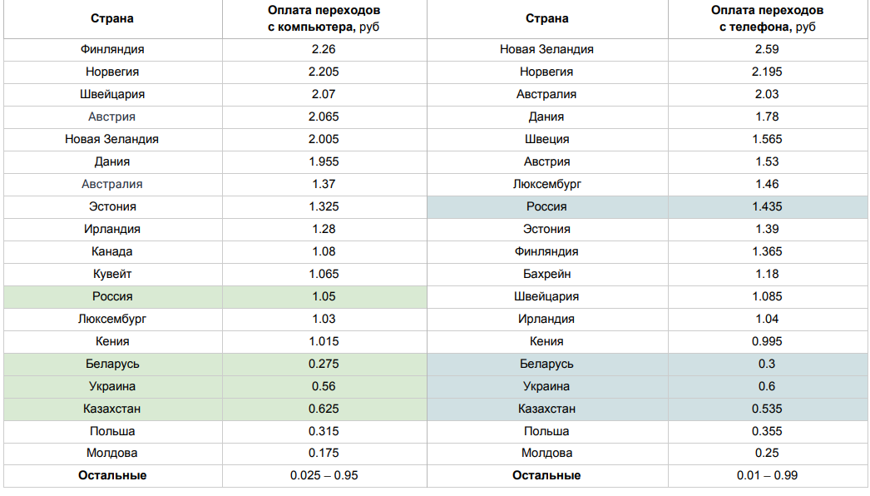
Task: Click the Финляндия cell in the computer table
Action: [x=112, y=49]
